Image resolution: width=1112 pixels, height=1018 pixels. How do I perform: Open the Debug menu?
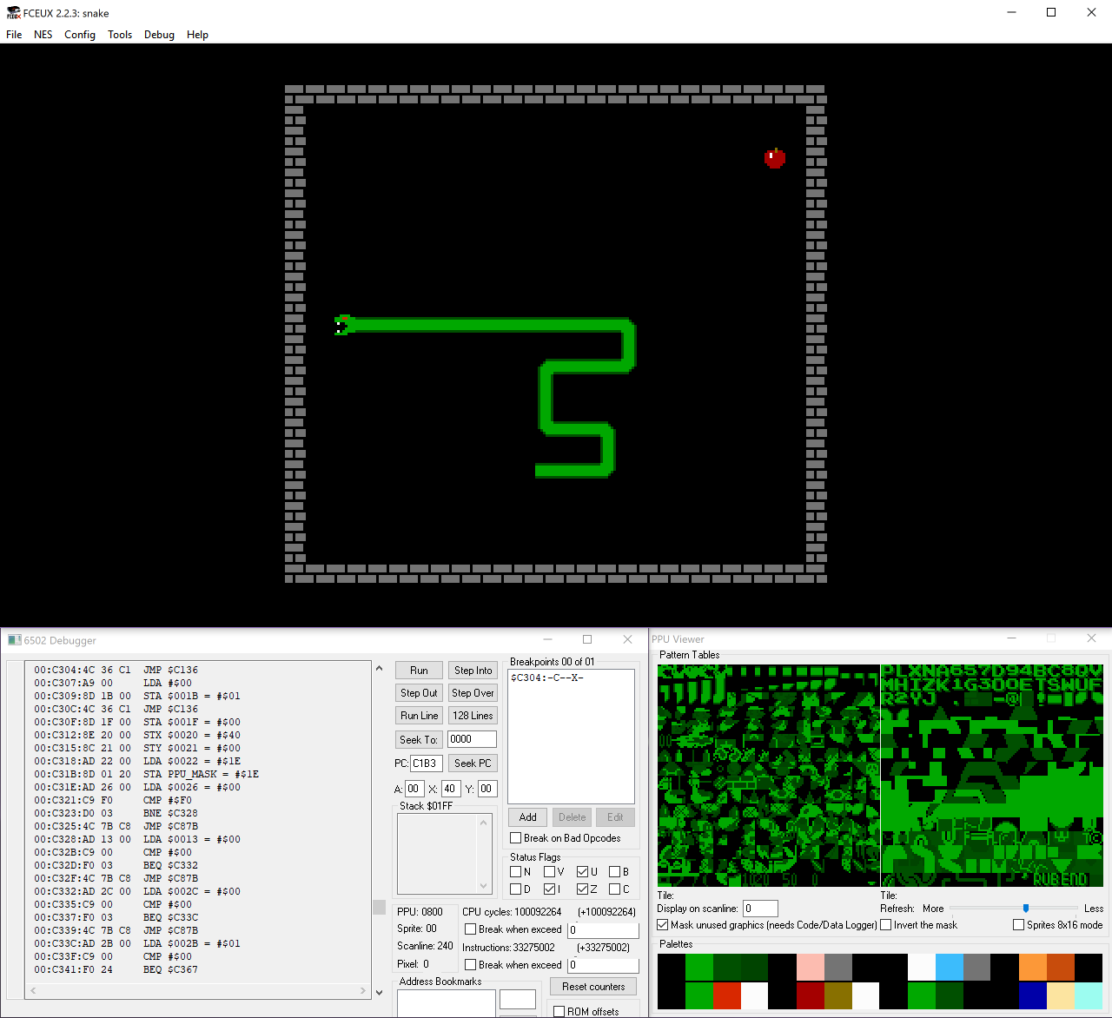pyautogui.click(x=159, y=35)
